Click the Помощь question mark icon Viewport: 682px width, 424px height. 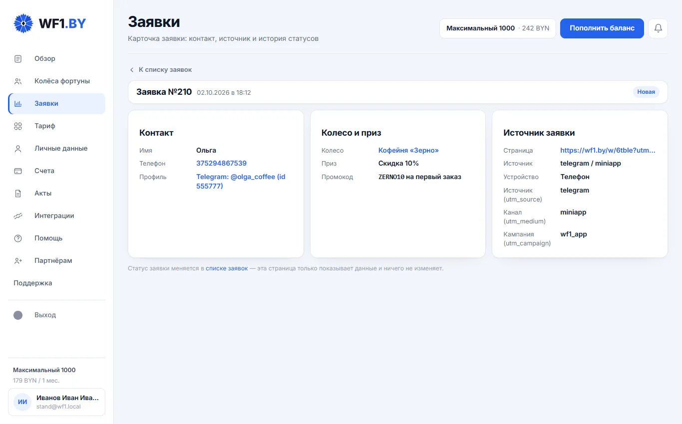(x=18, y=238)
